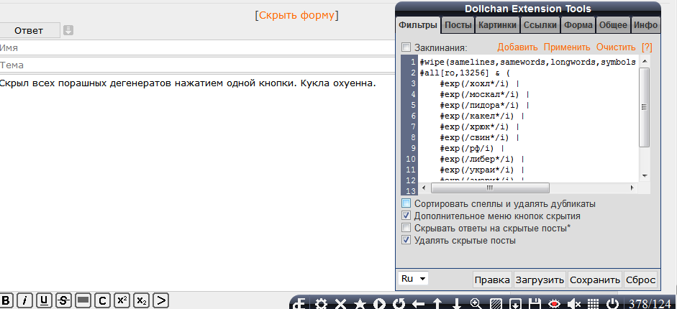
Task: Click the spells editor horizontal scrollbar thumb
Action: pos(490,188)
